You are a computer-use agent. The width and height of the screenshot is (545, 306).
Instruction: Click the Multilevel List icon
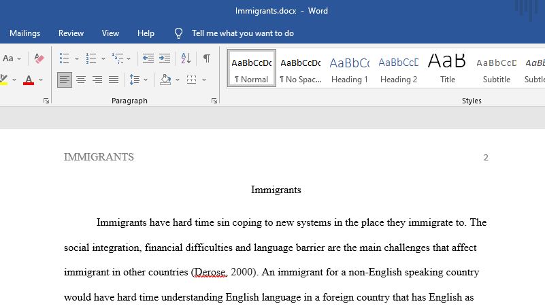click(x=118, y=58)
